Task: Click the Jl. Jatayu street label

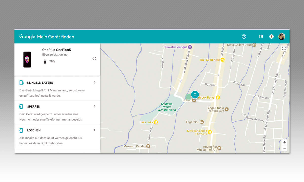Action: tap(239, 83)
